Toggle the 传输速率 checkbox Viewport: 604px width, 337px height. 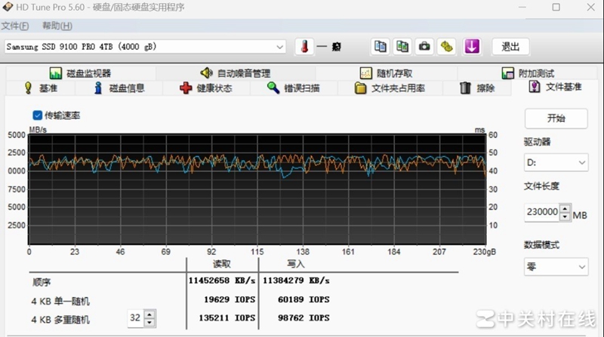point(38,115)
